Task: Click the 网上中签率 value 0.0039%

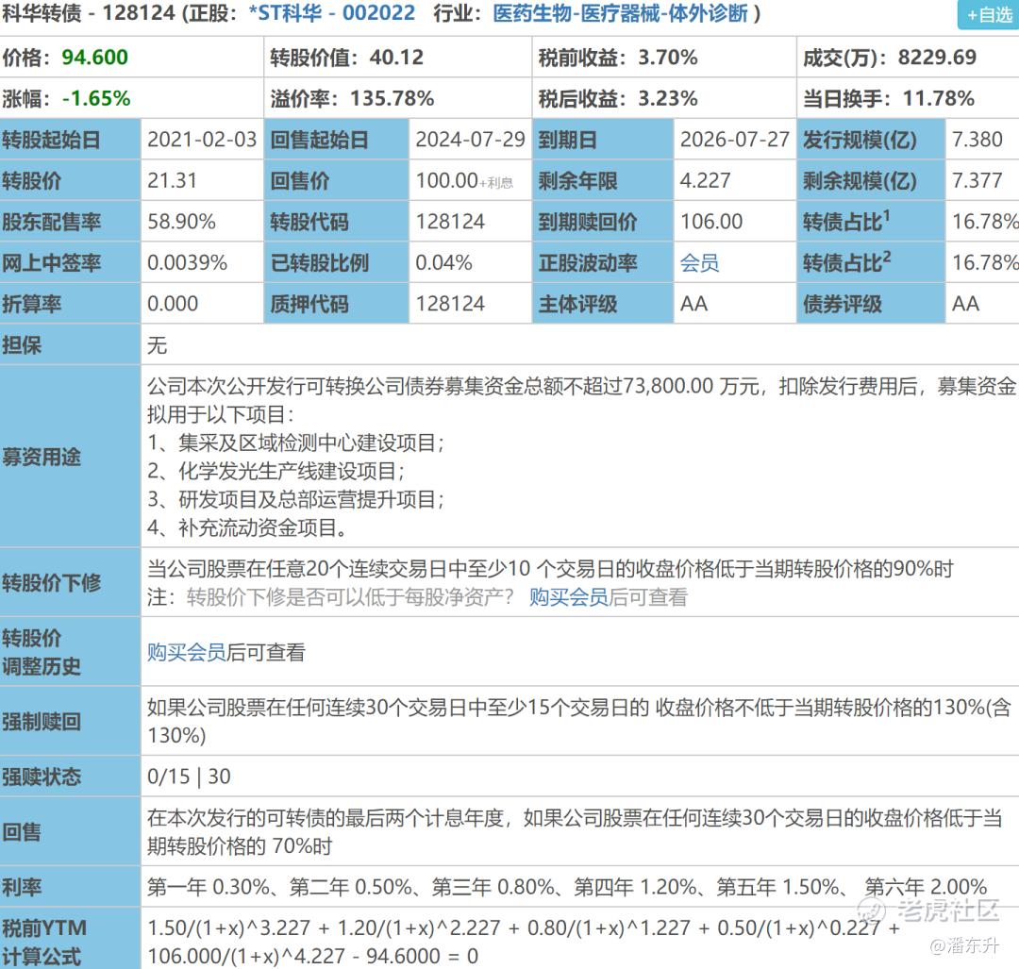Action: tap(187, 262)
